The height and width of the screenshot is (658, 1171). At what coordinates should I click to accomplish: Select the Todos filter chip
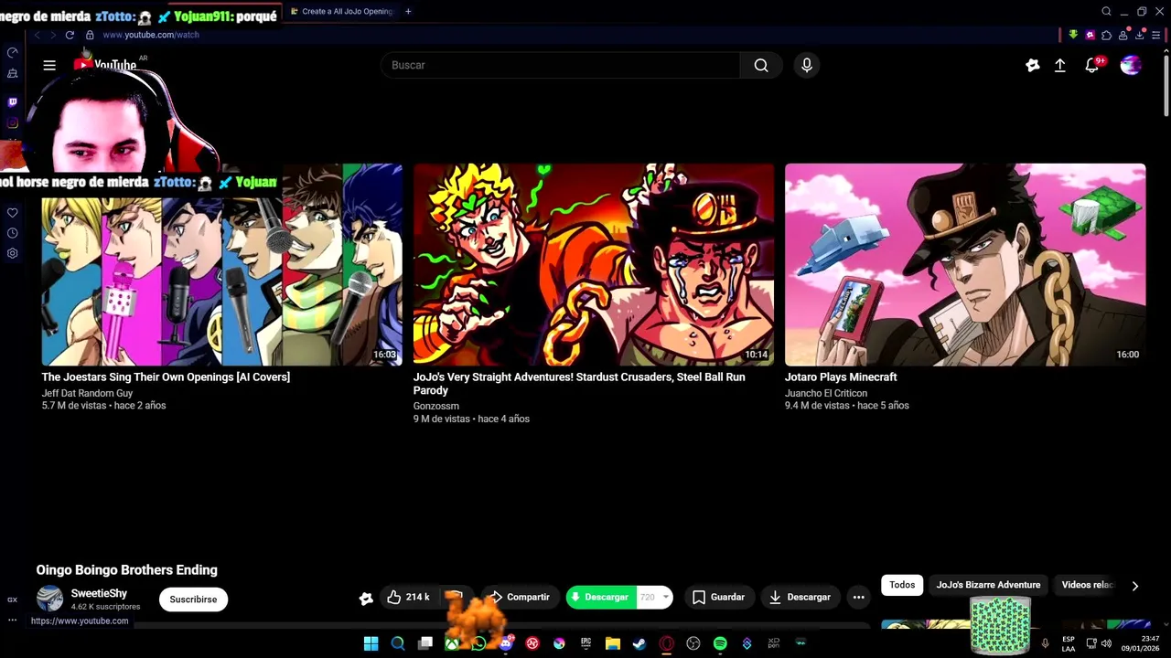(902, 585)
